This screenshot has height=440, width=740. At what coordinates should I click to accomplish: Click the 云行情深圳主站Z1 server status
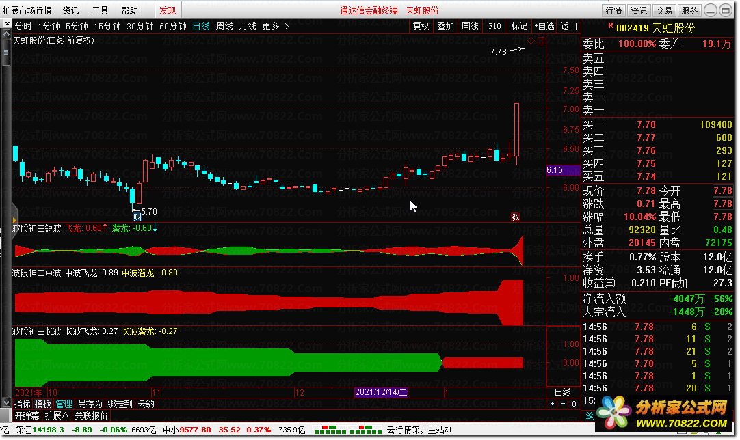coord(419,430)
